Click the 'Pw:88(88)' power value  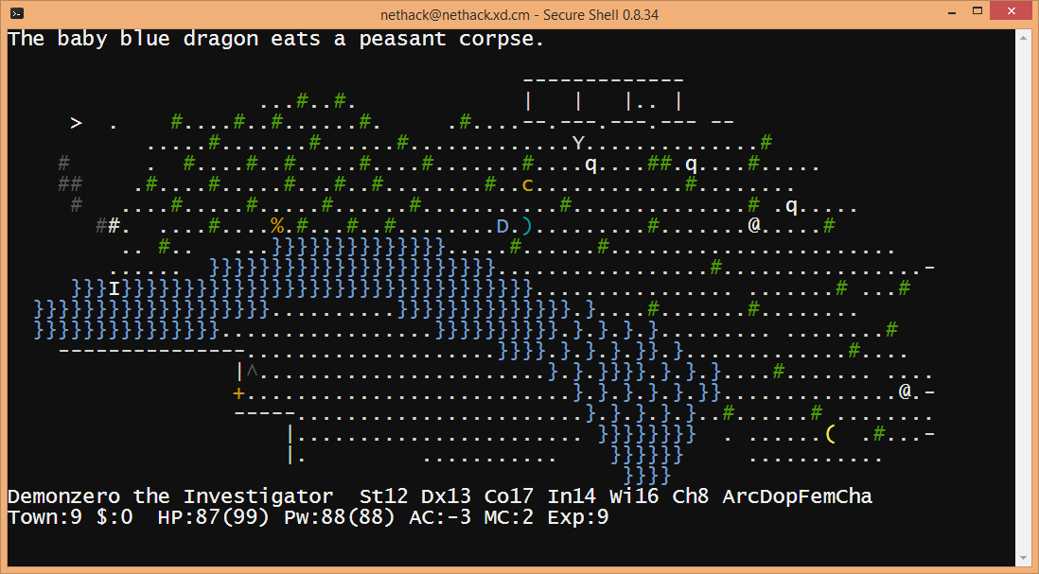340,517
